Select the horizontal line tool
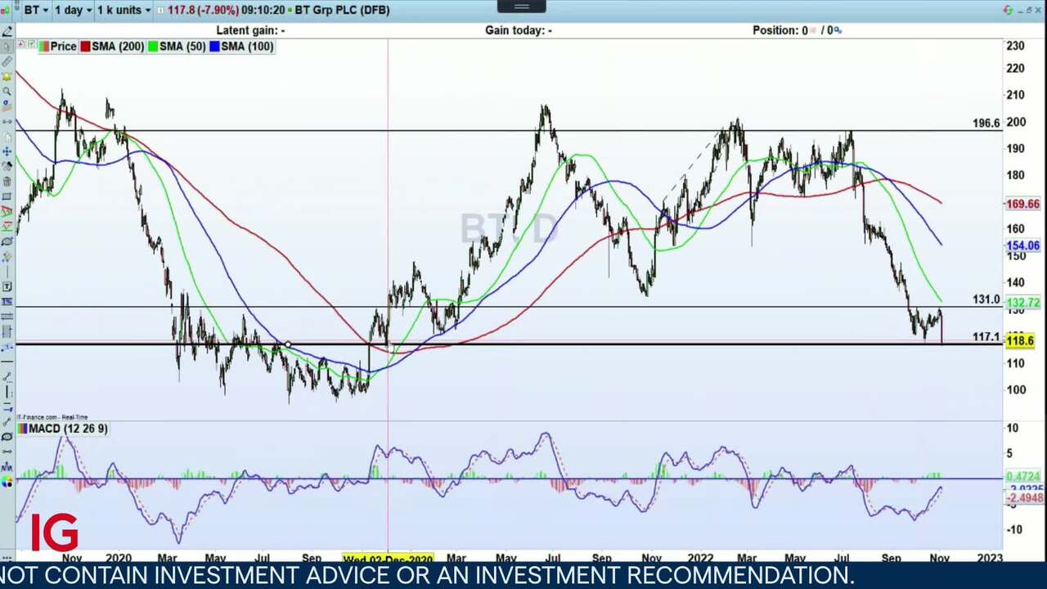1047x589 pixels. pyautogui.click(x=7, y=362)
